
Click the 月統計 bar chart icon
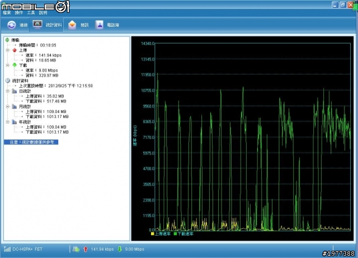coord(15,106)
